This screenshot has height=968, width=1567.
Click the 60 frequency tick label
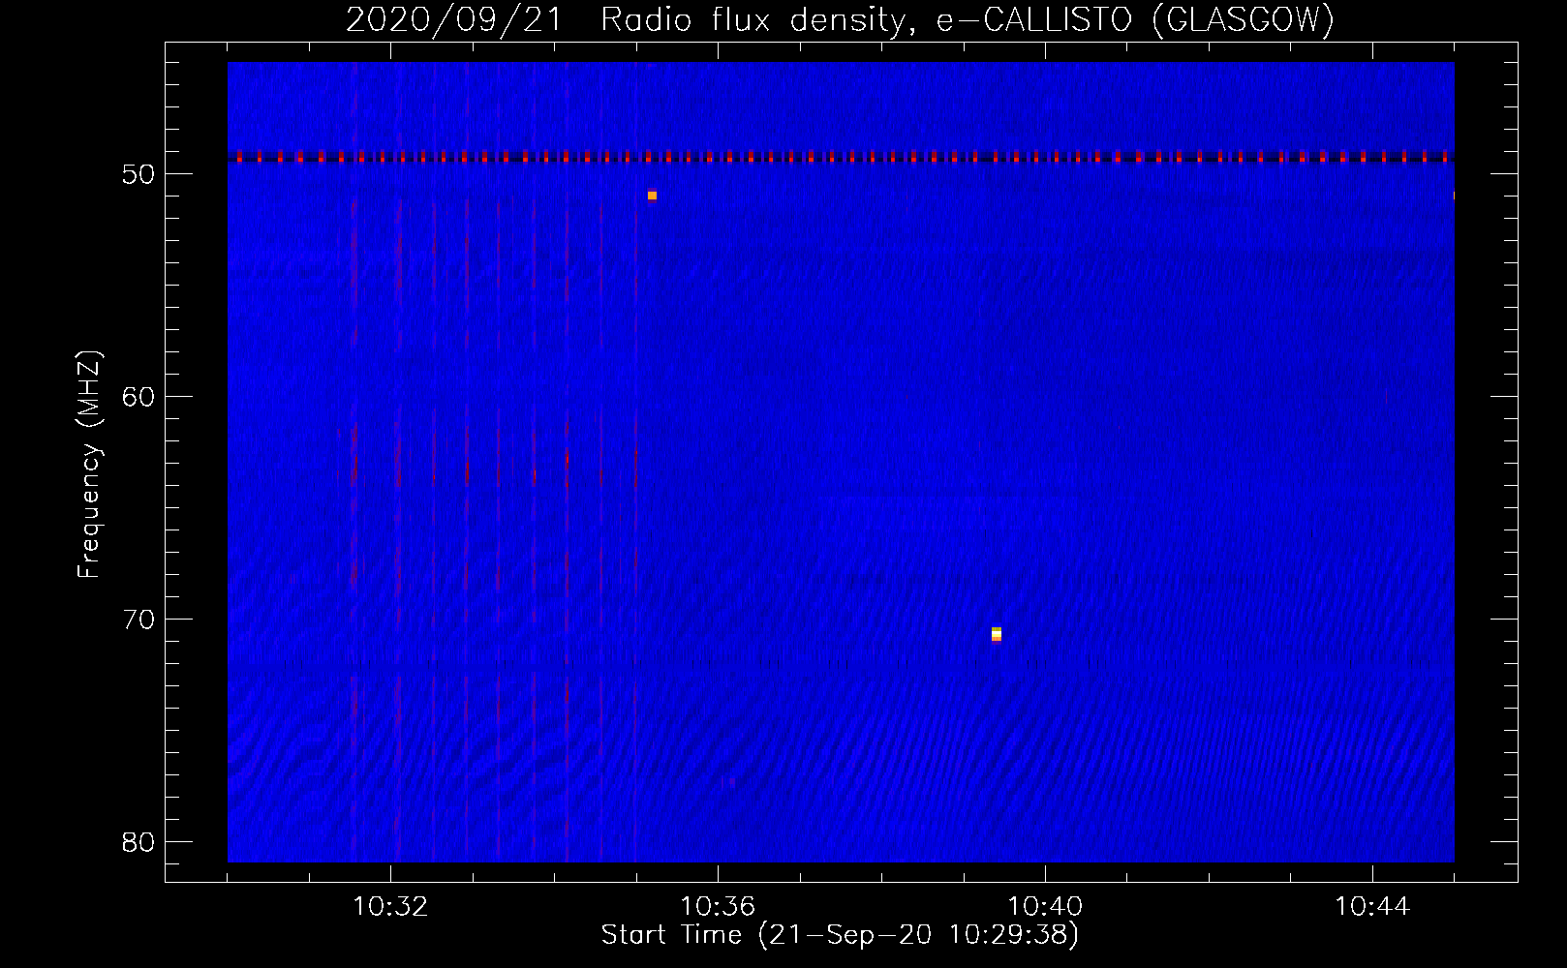point(138,397)
